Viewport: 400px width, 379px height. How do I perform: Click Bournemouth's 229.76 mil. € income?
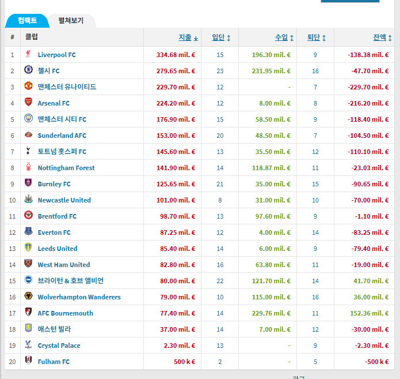point(271,313)
